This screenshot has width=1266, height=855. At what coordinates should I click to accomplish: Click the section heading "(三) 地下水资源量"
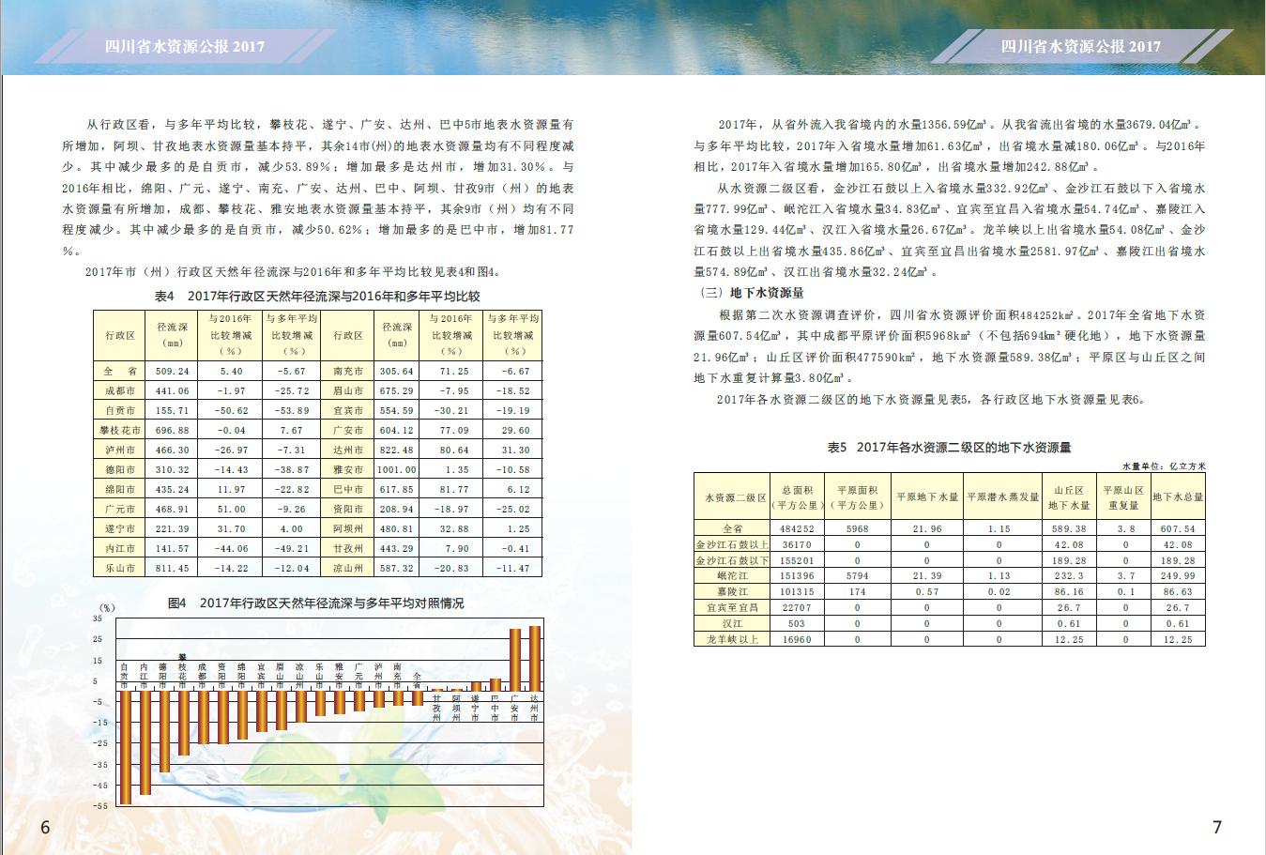click(750, 293)
